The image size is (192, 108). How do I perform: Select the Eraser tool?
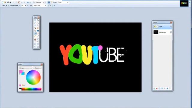click(38, 33)
